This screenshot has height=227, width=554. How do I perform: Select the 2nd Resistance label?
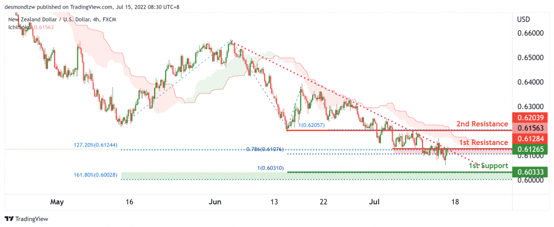[482, 124]
